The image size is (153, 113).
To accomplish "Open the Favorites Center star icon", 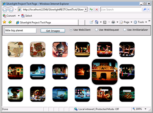I will click(x=4, y=22).
